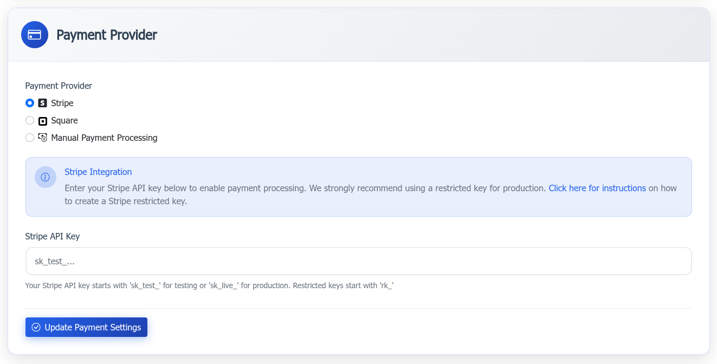
Task: Click the info icon in Stripe Integration box
Action: (46, 177)
